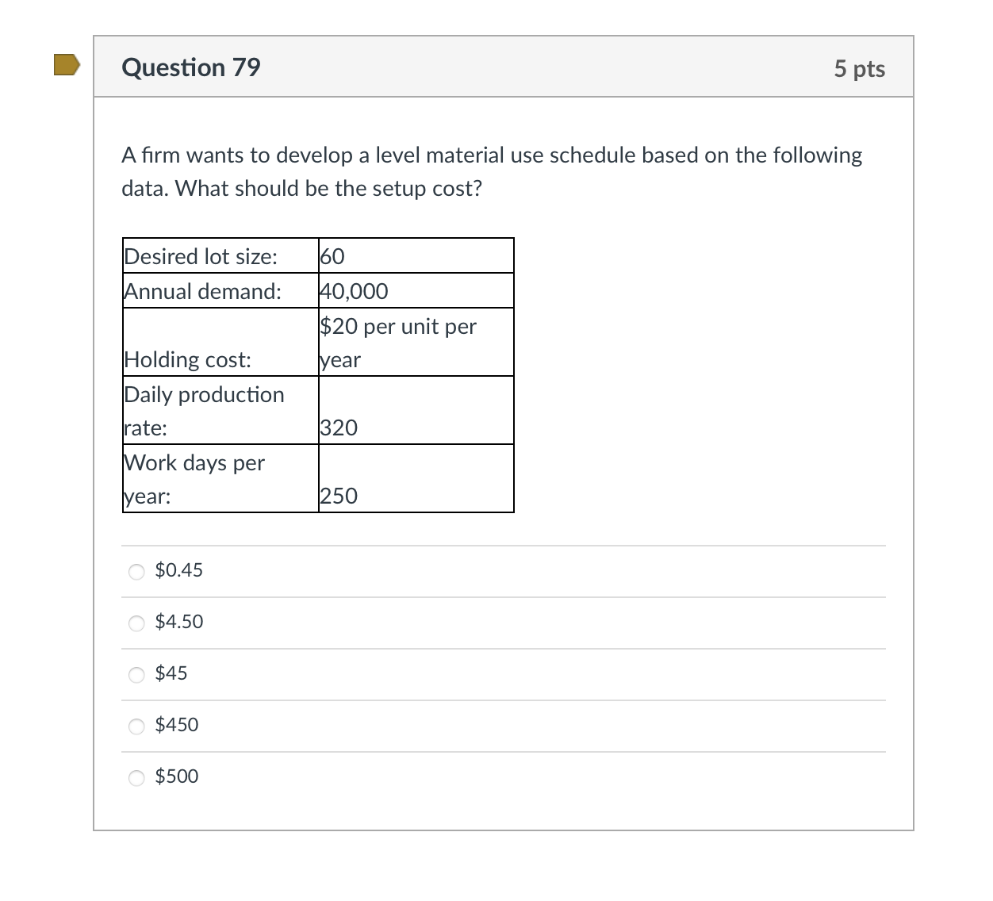Mark the $500 answer option
Screen dimensions: 993x901
coord(136,777)
